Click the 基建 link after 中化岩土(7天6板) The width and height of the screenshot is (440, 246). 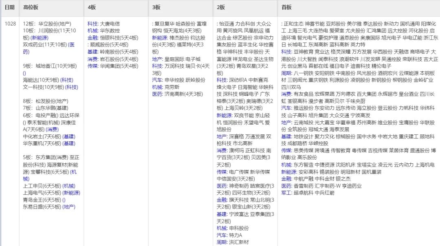tap(69, 136)
